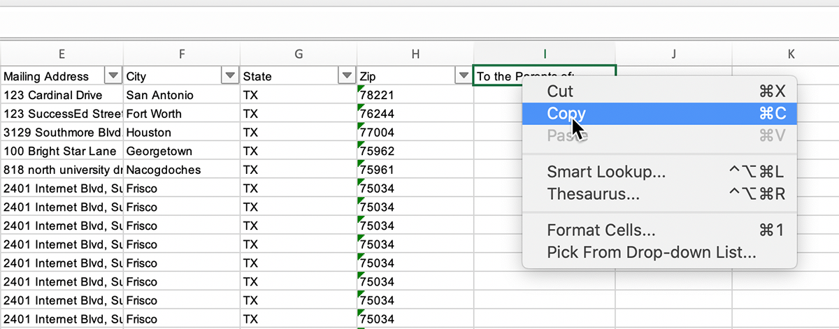Select Pick From Drop-down List option
The height and width of the screenshot is (329, 839).
tap(651, 252)
